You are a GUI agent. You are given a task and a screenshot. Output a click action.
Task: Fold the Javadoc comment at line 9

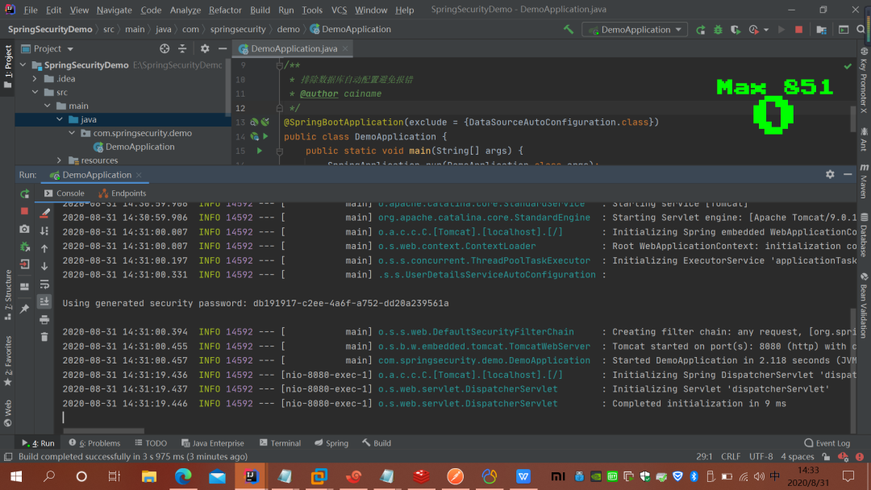click(x=279, y=65)
